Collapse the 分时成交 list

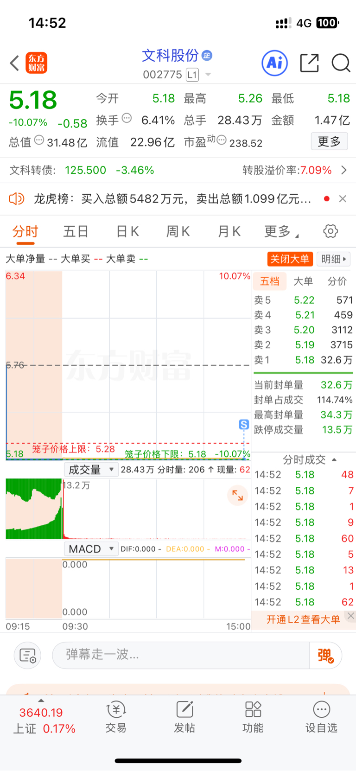tap(334, 459)
